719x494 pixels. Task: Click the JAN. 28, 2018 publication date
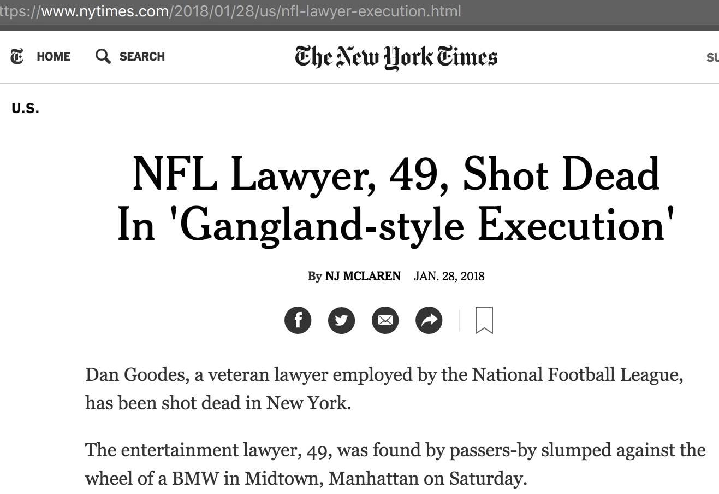pyautogui.click(x=449, y=276)
